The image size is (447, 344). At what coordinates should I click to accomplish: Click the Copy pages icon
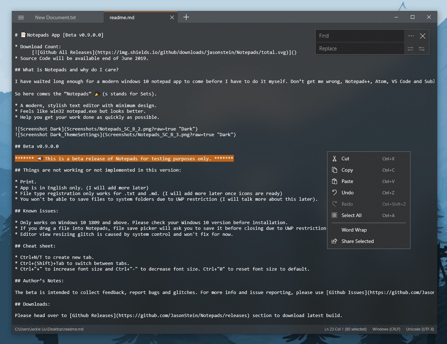point(334,170)
